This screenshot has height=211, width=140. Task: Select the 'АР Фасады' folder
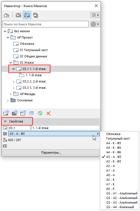(x=28, y=94)
